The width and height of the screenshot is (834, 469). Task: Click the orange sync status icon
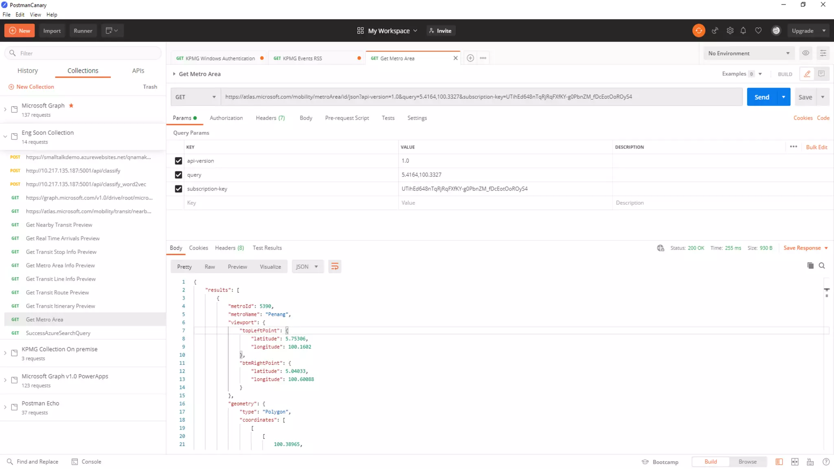698,31
